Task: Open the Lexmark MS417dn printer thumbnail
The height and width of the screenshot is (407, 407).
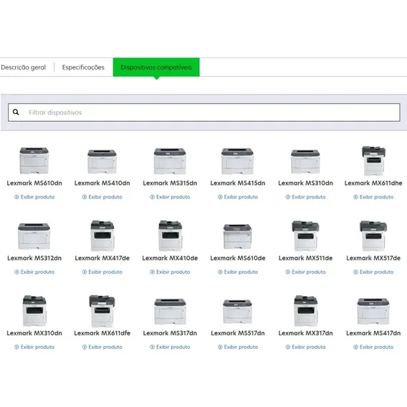Action: pyautogui.click(x=373, y=311)
